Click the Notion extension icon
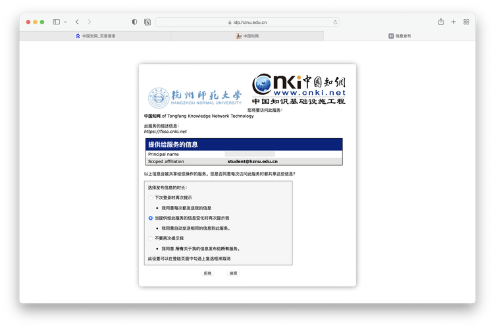The width and height of the screenshot is (495, 329). click(x=147, y=22)
